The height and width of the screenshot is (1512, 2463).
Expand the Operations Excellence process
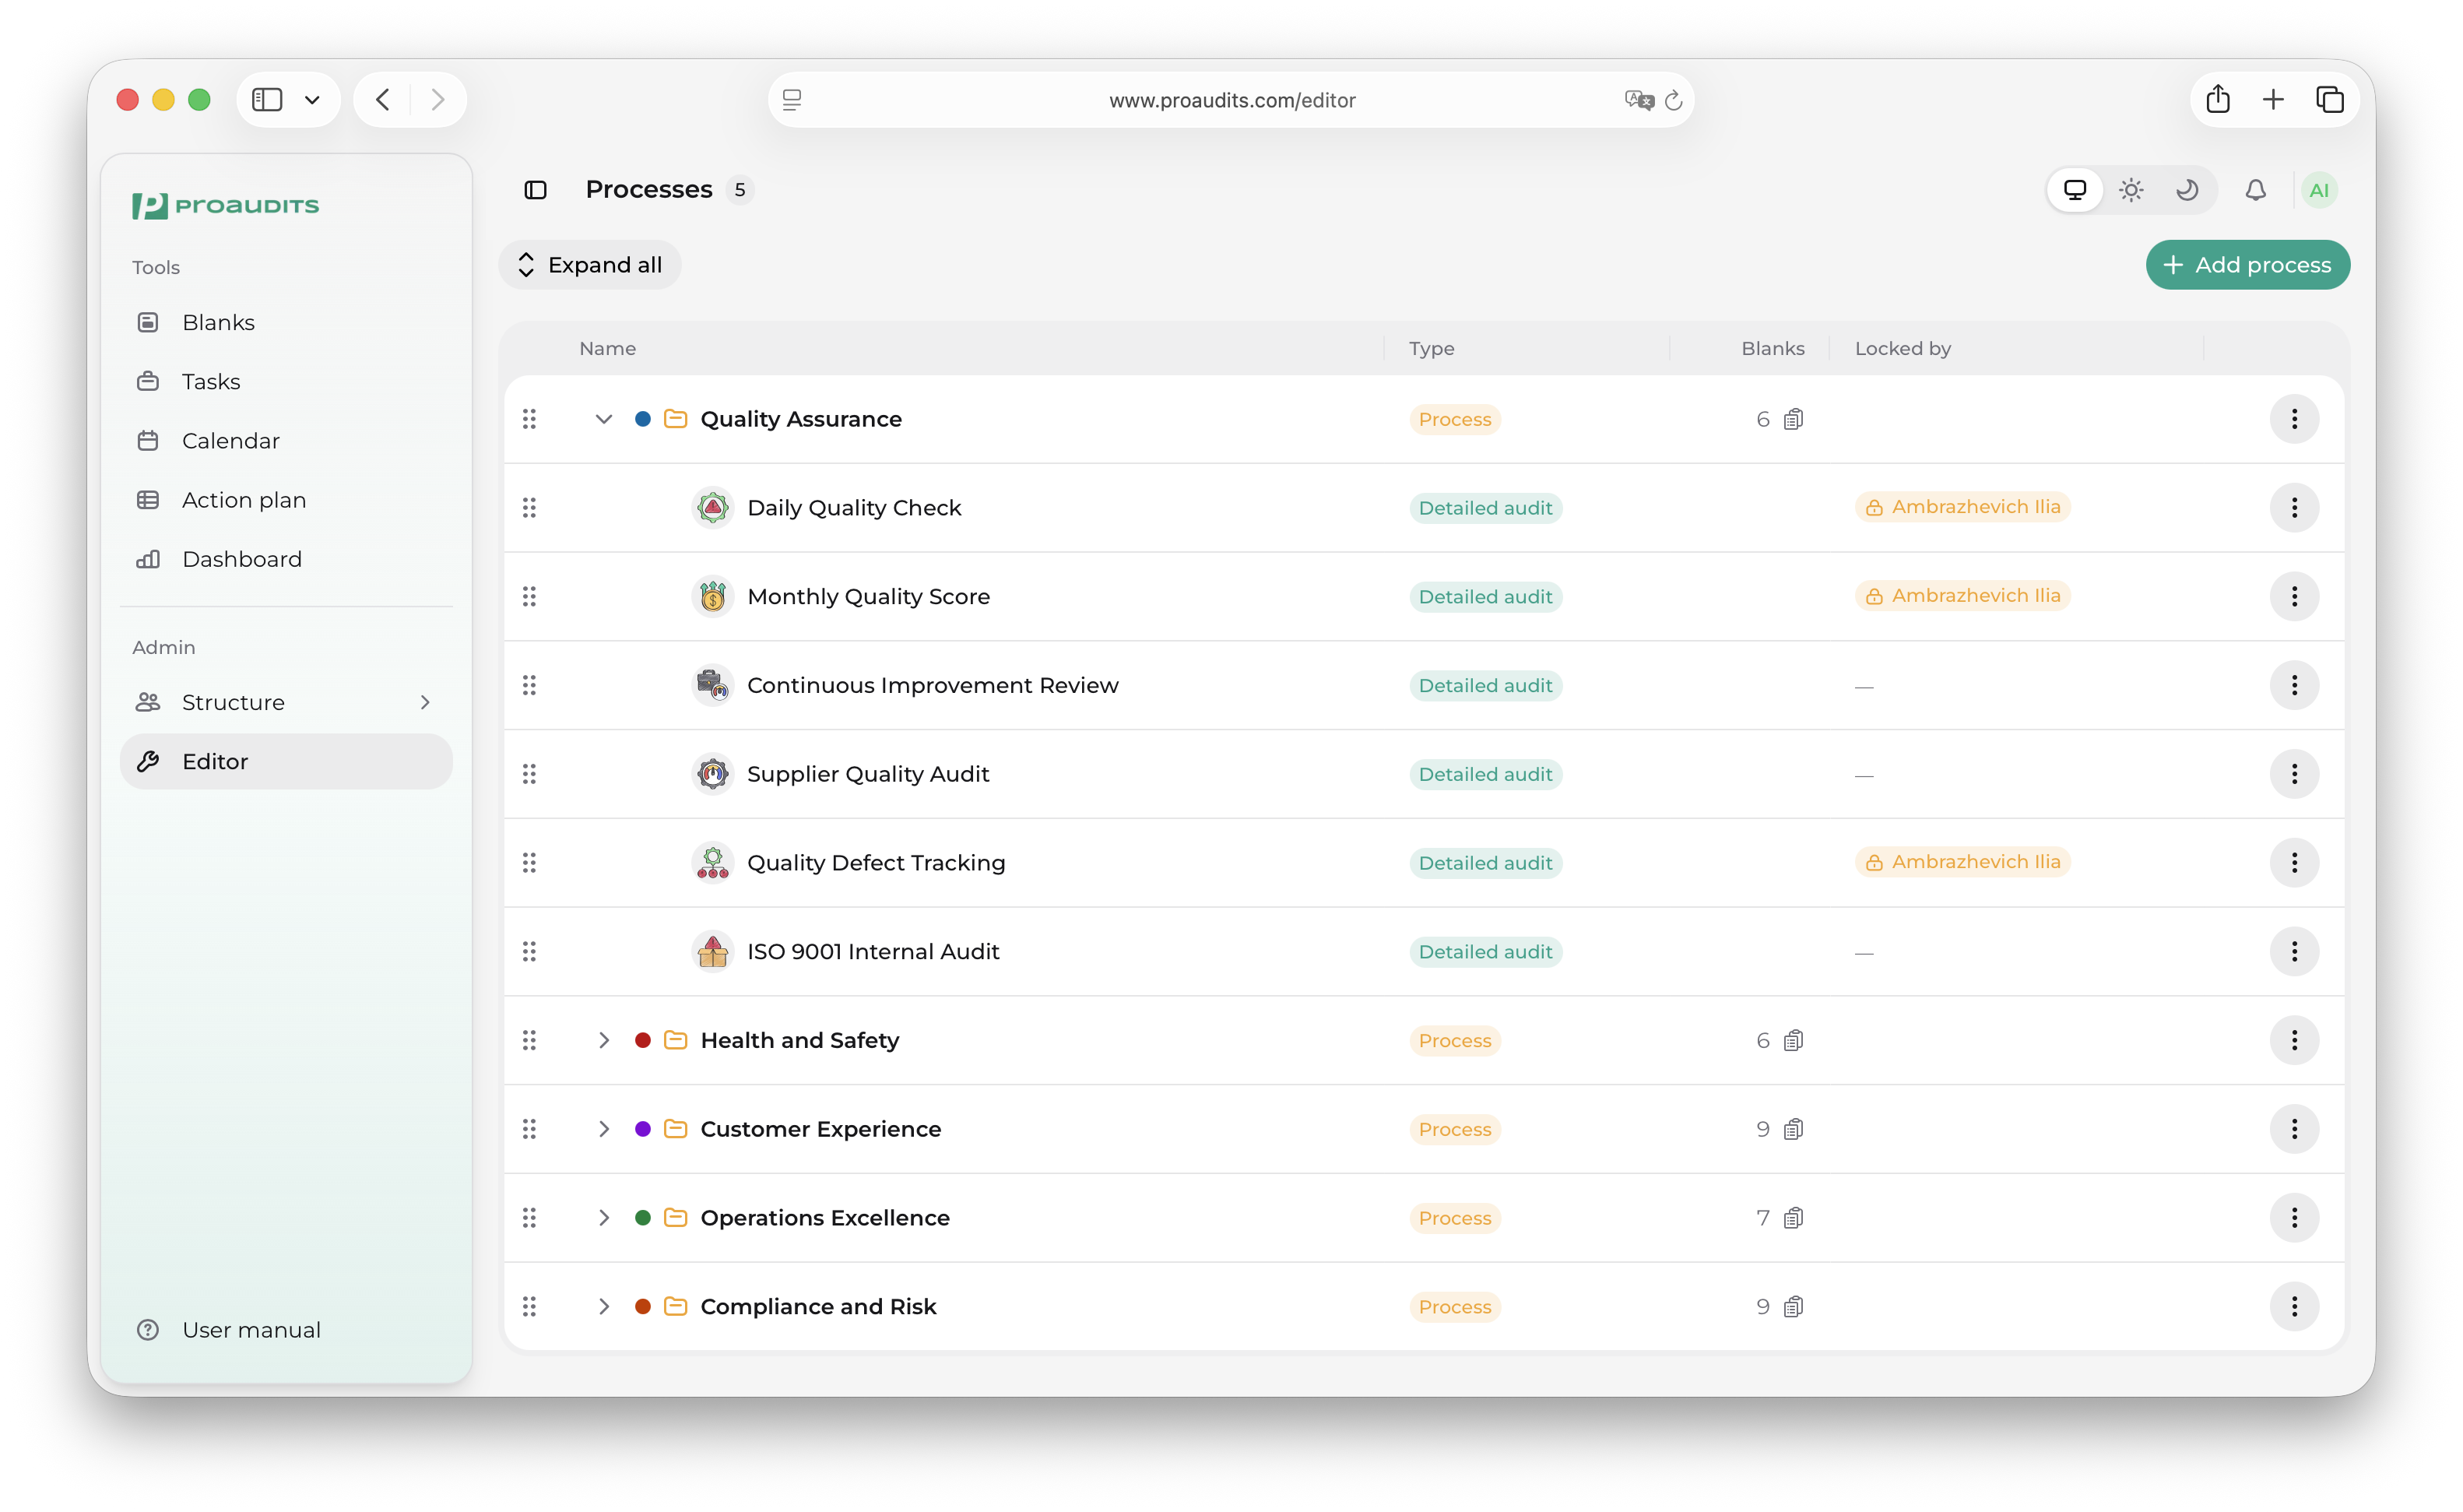tap(604, 1218)
